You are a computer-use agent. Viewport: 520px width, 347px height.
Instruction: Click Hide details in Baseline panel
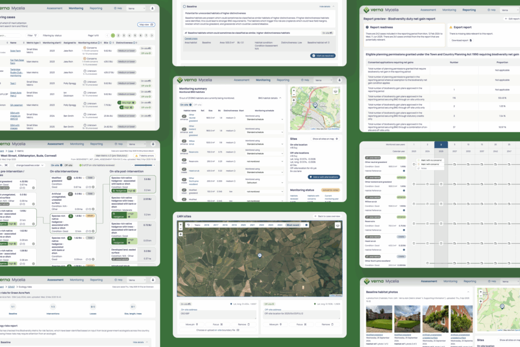click(x=327, y=6)
